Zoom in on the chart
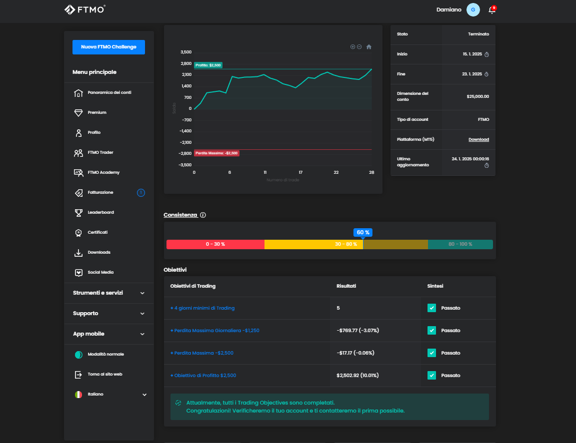 pyautogui.click(x=352, y=46)
